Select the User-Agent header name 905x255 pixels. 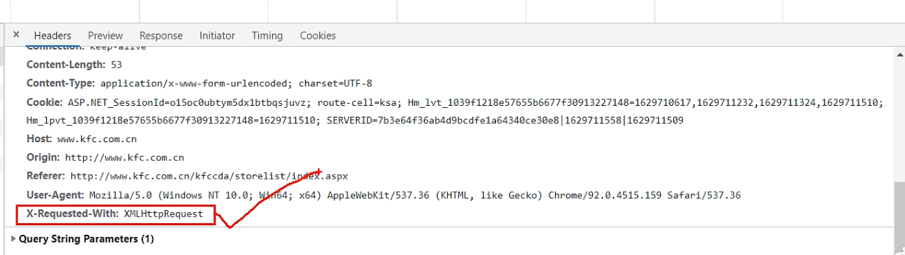[x=56, y=195]
